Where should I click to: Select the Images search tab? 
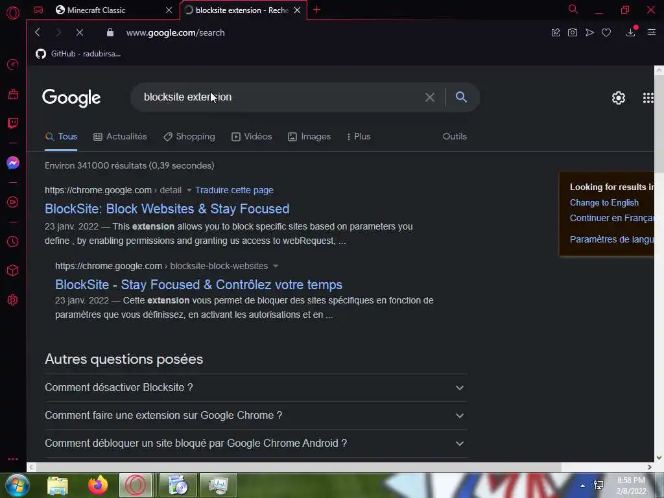click(x=309, y=136)
